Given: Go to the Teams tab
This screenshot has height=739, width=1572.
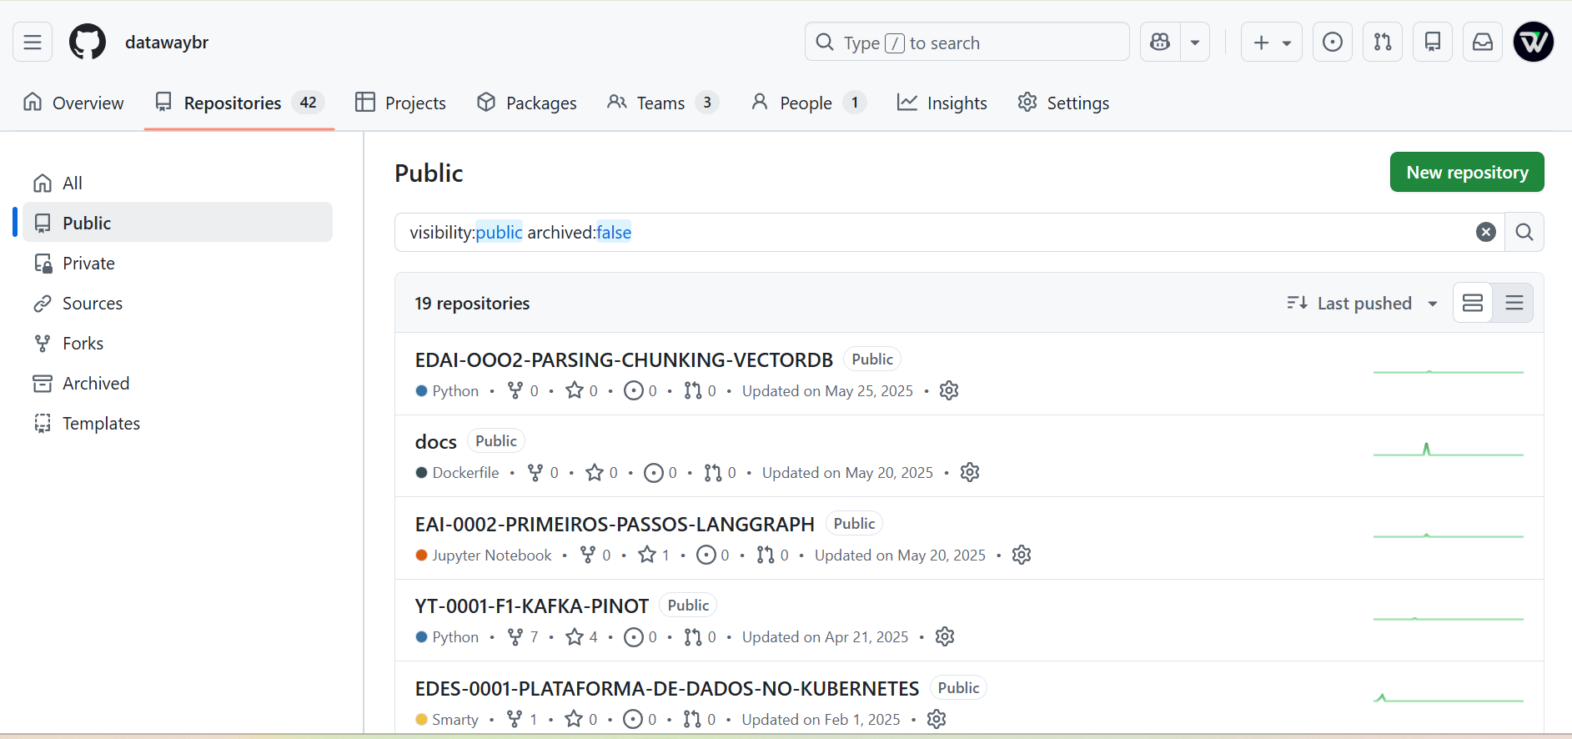Looking at the screenshot, I should (661, 103).
